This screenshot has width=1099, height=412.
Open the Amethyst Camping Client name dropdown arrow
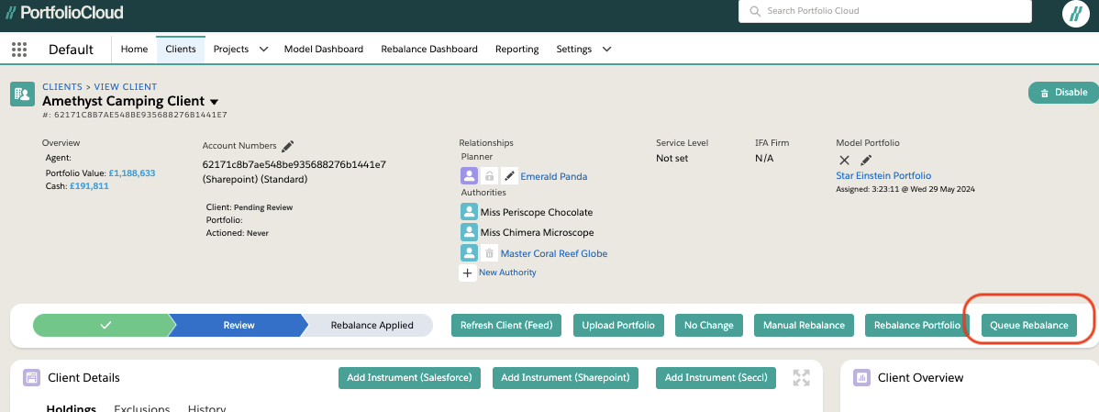[215, 102]
